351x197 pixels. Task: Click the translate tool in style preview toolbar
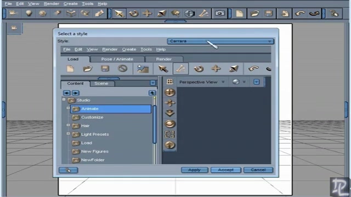point(216,68)
